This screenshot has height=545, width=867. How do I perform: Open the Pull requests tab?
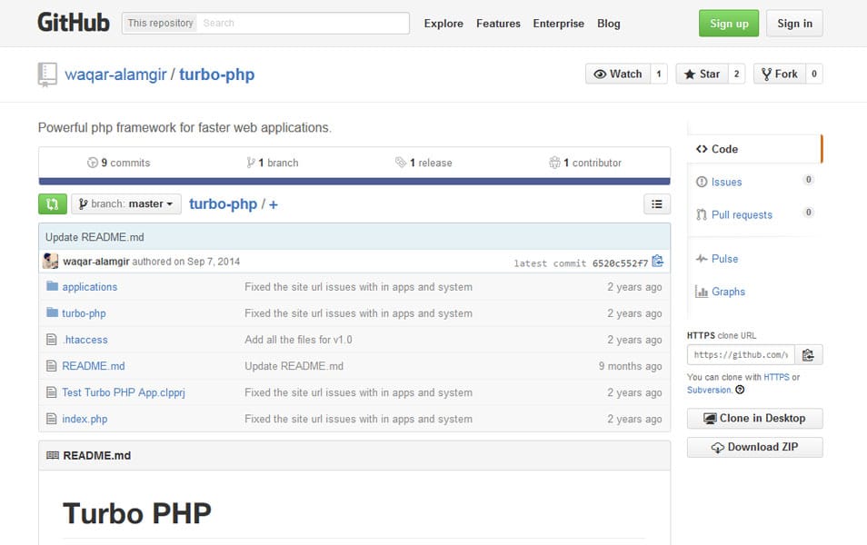(x=742, y=214)
